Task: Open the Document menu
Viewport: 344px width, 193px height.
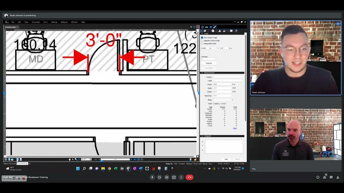Action: click(x=36, y=22)
